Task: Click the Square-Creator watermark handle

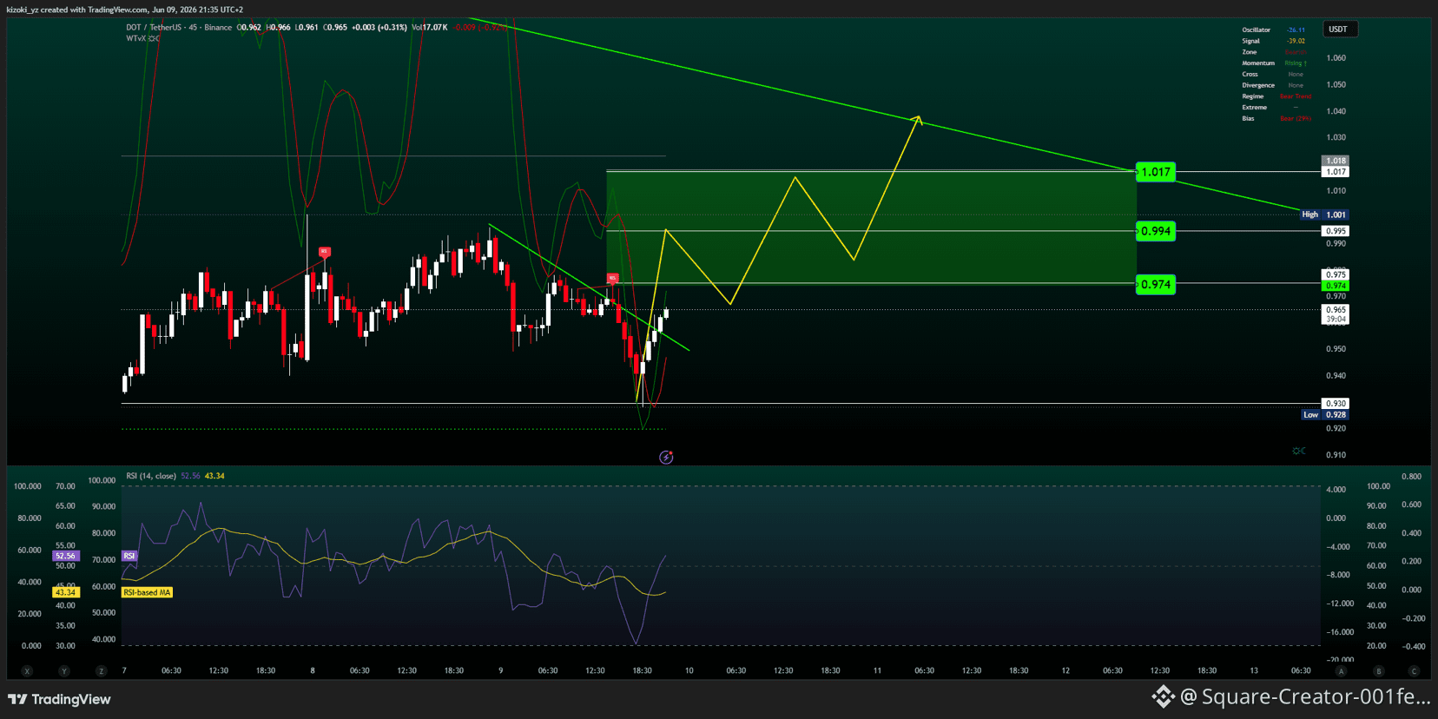Action: tap(1304, 696)
